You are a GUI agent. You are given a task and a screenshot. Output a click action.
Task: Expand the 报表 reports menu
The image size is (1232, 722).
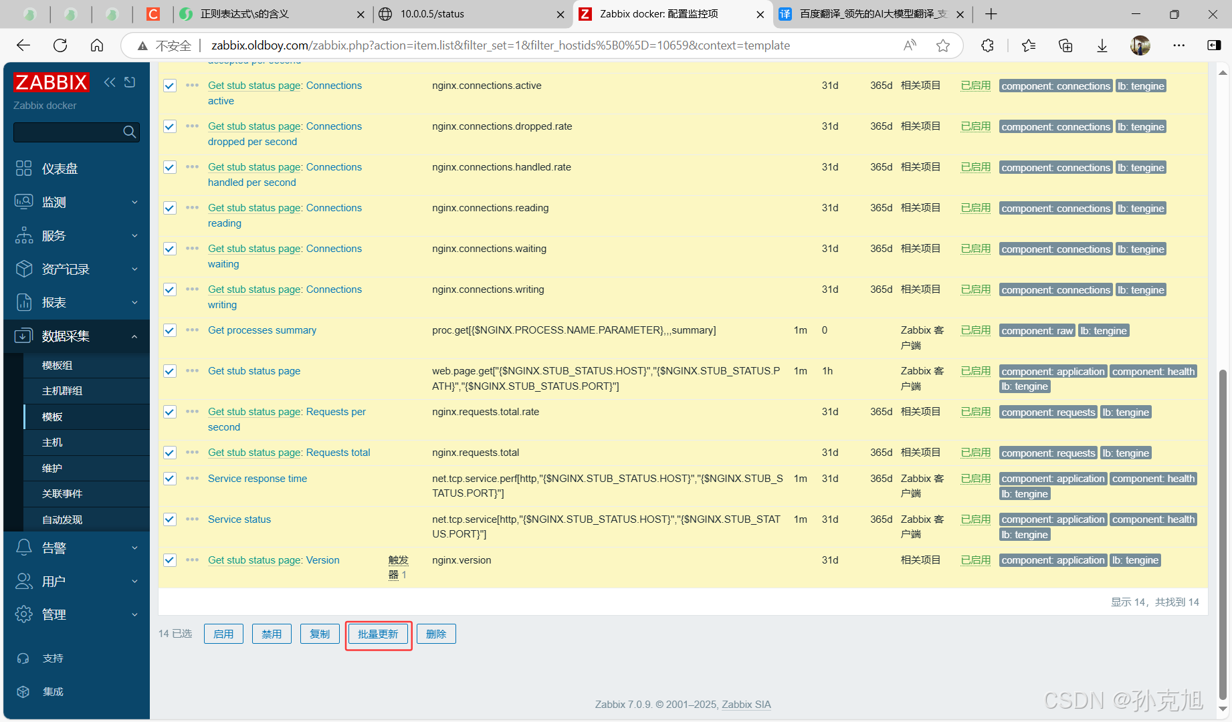pos(76,302)
